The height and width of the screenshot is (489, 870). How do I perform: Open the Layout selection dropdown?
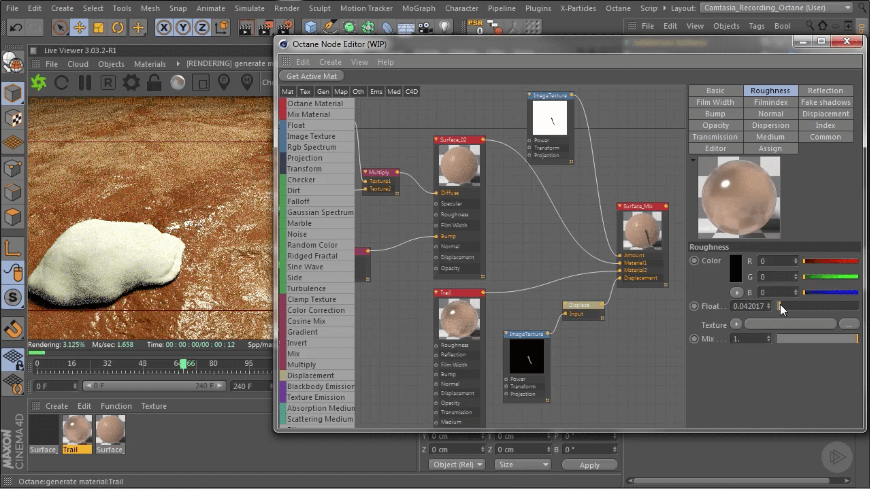click(x=777, y=8)
